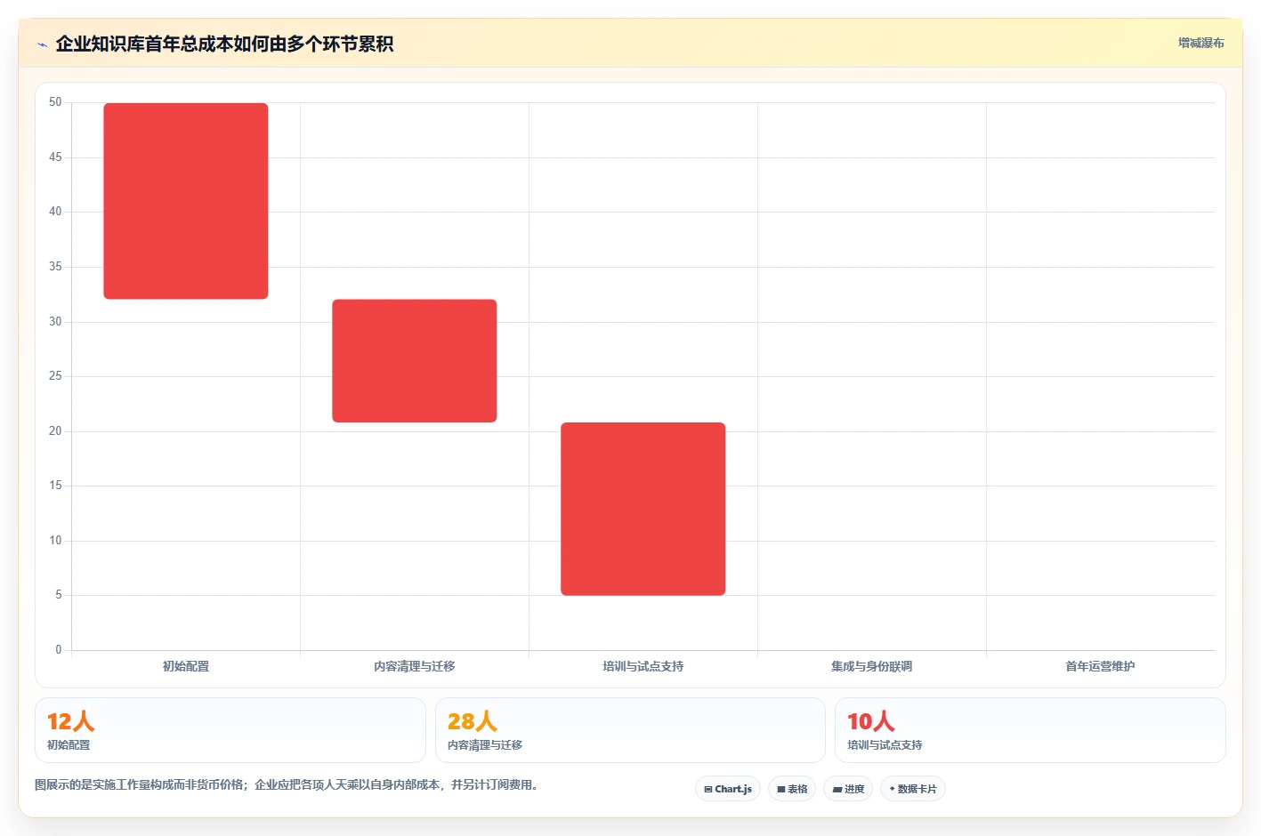Click the y-axis value 25
Viewport: 1261px width, 836px height.
pyautogui.click(x=55, y=376)
